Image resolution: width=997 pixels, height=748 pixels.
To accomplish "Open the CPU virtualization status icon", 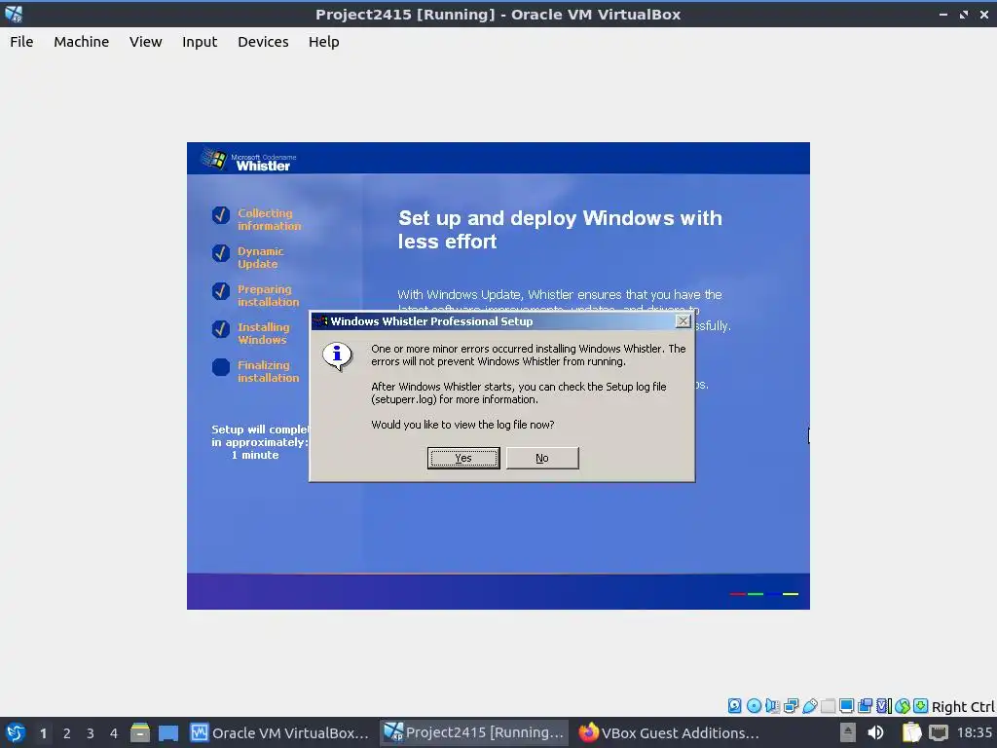I will [884, 705].
